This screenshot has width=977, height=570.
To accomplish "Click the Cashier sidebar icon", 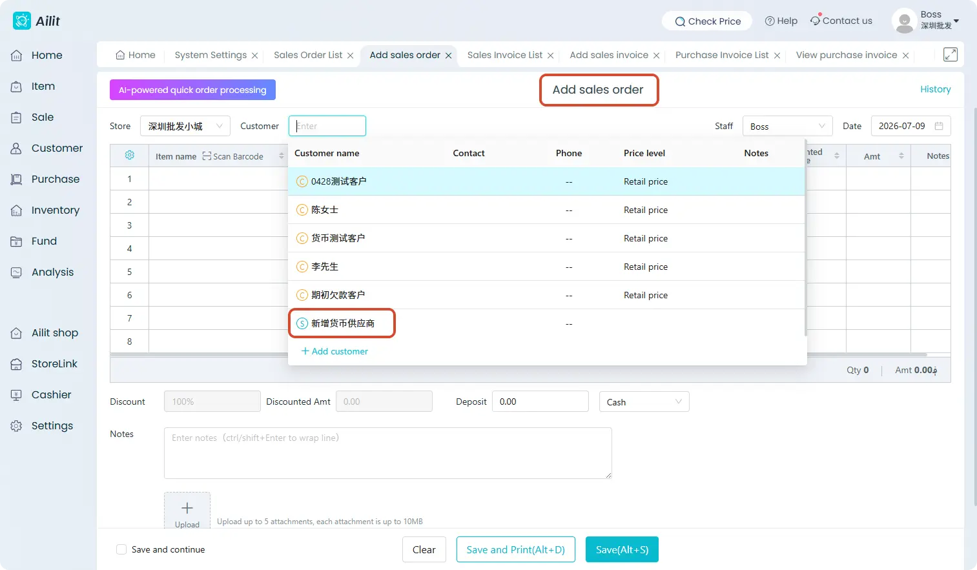I will [x=17, y=395].
